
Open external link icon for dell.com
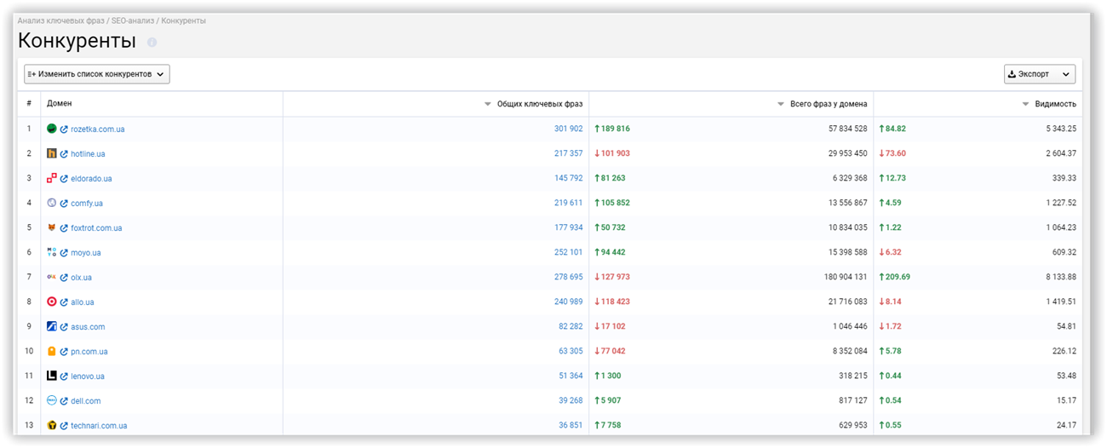pyautogui.click(x=64, y=401)
